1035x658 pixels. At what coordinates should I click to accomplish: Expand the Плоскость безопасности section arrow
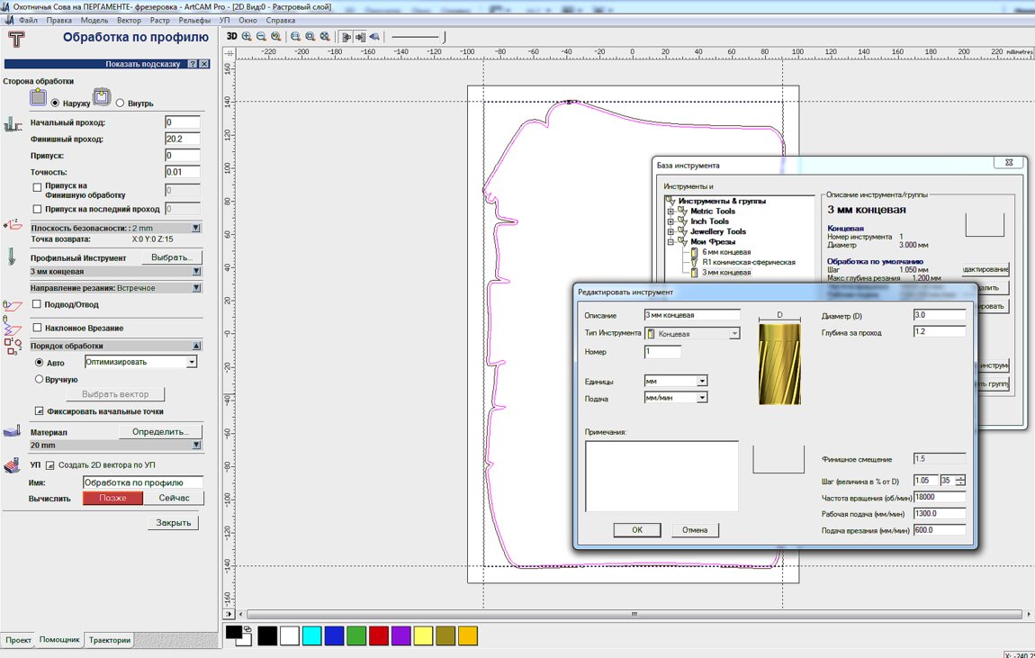coord(196,228)
